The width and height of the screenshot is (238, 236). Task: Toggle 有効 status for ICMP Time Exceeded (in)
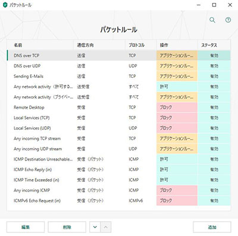(x=214, y=180)
